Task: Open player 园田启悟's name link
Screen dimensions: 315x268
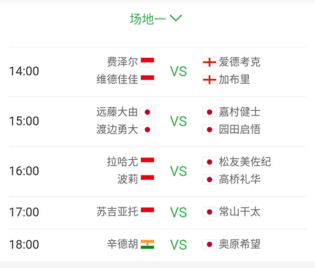Action: [239, 129]
